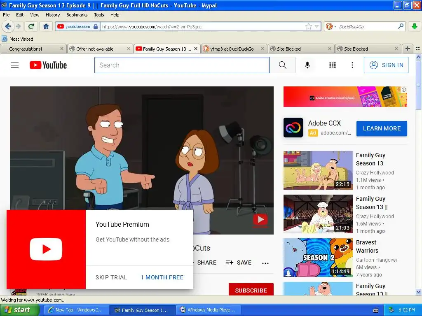The height and width of the screenshot is (316, 422).
Task: Click the Adobe Creative Cloud Express banner
Action: pos(345,97)
